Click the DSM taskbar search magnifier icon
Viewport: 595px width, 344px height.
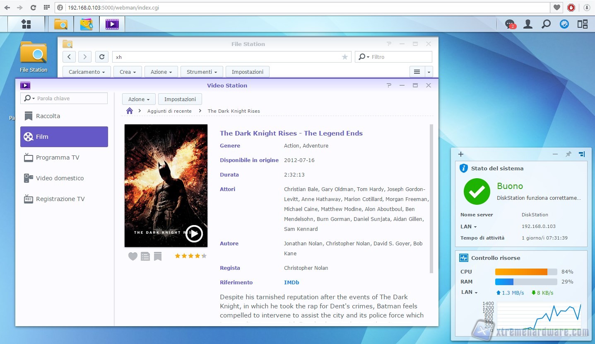tap(546, 24)
